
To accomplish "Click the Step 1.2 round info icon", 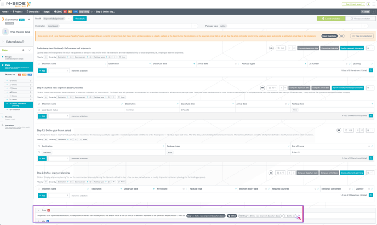I will (339, 131).
